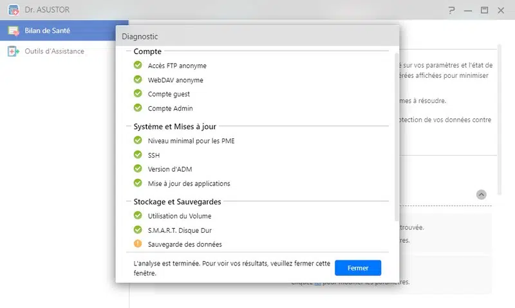This screenshot has width=515, height=308.
Task: Click green check beside Accès FTP anonyme
Action: point(138,65)
